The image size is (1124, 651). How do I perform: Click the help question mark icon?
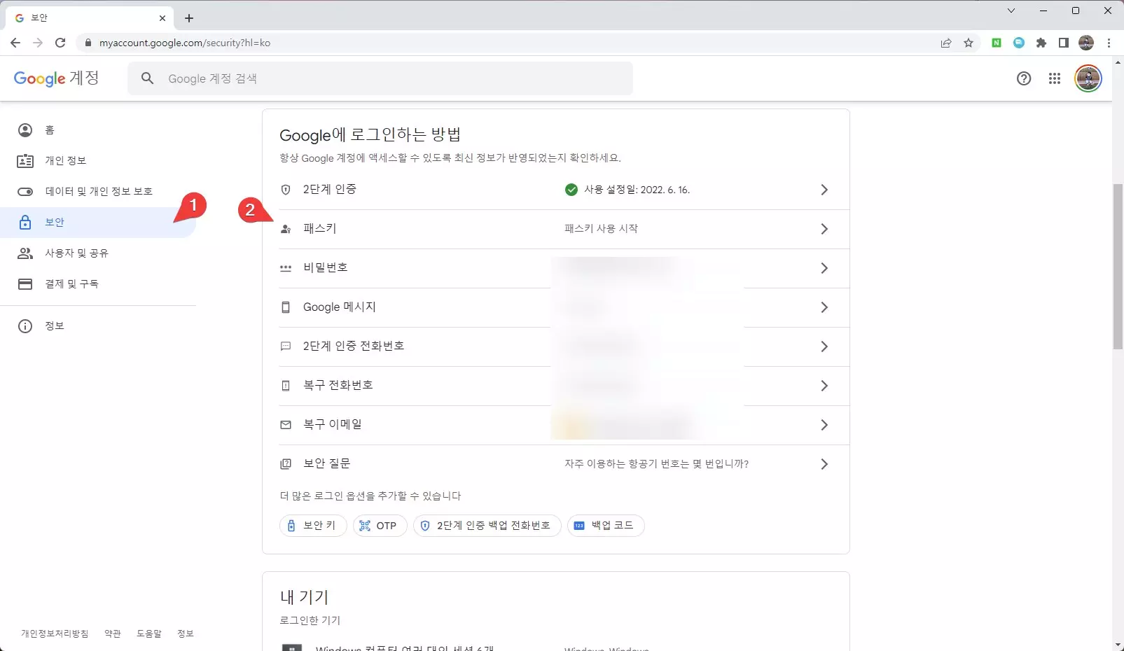tap(1025, 78)
